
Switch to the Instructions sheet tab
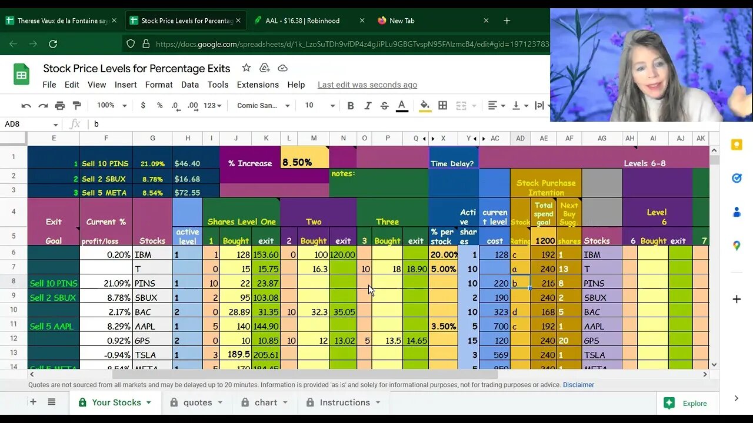point(344,402)
